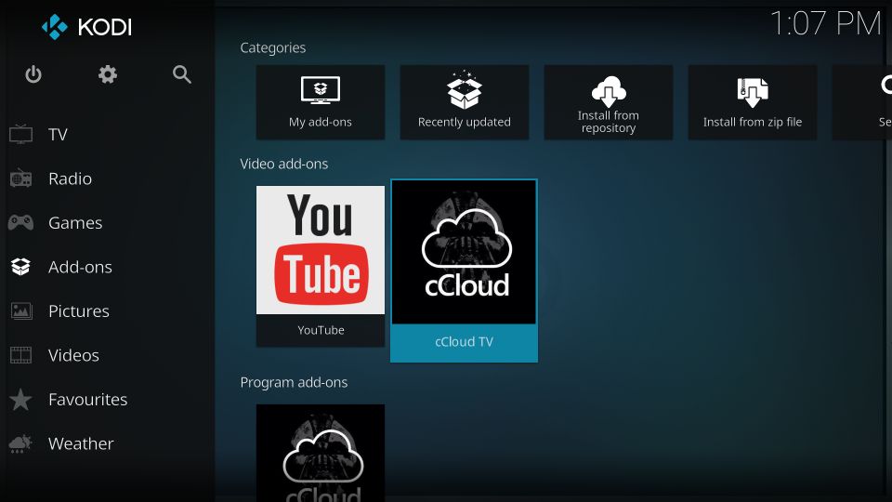Open the Recently updated category tile
892x502 pixels.
coord(465,102)
